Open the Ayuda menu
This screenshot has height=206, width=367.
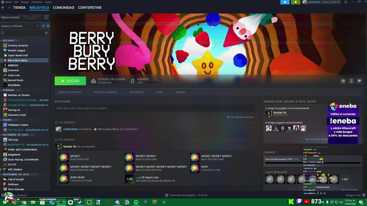[48, 2]
